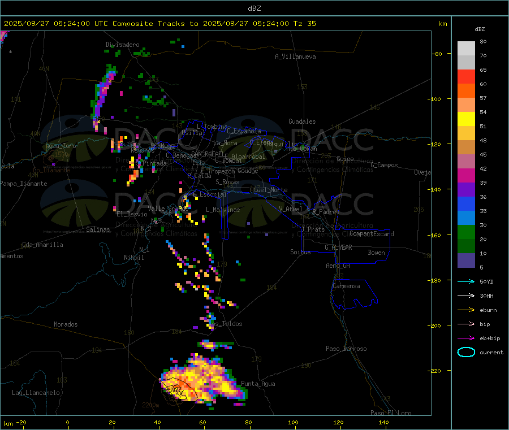Select the green swatch between 20 and 30
This screenshot has height=430, width=509.
click(x=466, y=232)
